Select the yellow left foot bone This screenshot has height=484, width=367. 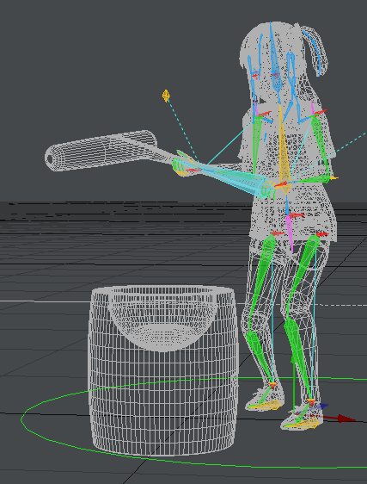coord(265,405)
